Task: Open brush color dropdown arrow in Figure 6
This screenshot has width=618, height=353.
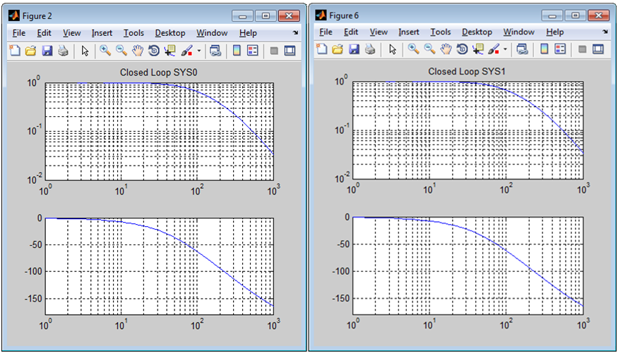Action: pyautogui.click(x=505, y=49)
